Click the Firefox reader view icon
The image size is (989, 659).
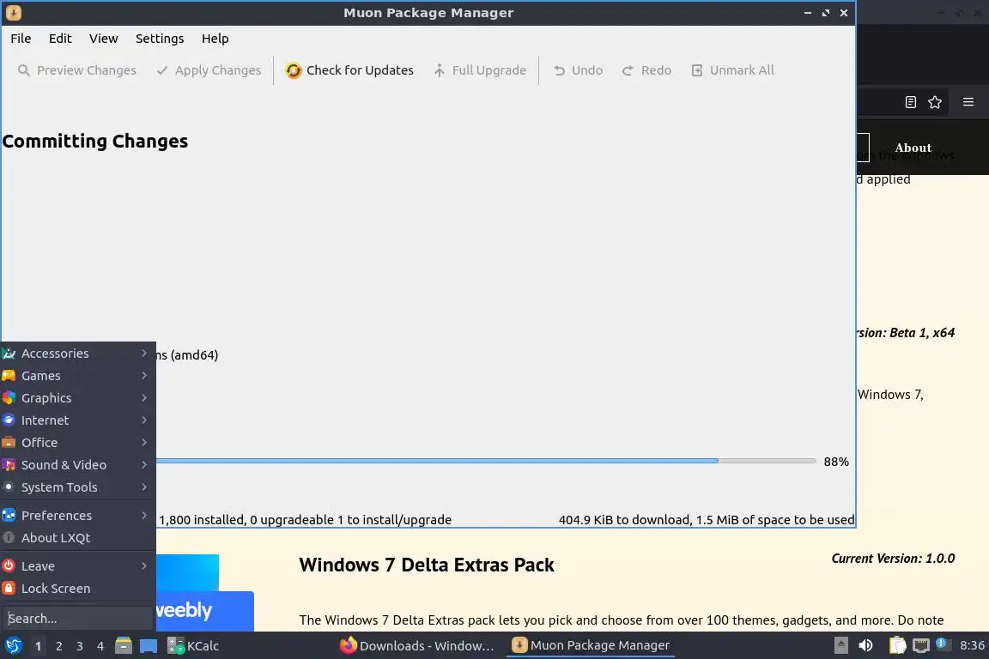910,102
